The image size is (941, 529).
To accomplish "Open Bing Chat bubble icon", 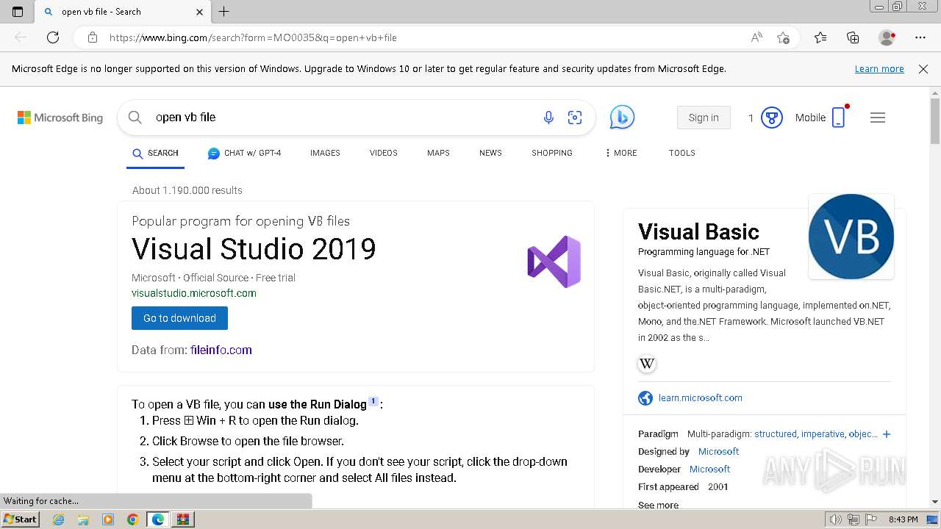I will (622, 117).
